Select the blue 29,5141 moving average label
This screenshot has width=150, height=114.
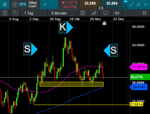coord(138,87)
